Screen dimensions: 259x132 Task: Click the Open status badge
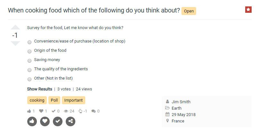pyautogui.click(x=189, y=11)
